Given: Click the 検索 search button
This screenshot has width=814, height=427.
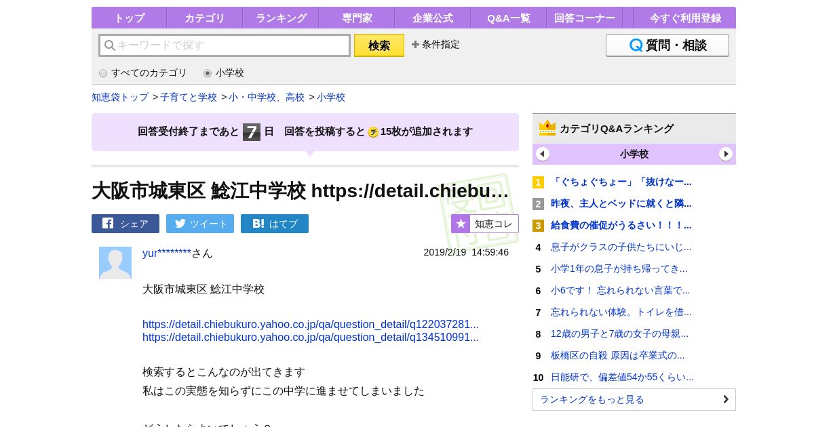Looking at the screenshot, I should [379, 45].
